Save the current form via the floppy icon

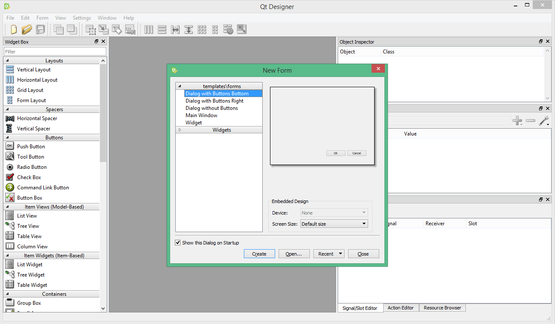pyautogui.click(x=39, y=29)
